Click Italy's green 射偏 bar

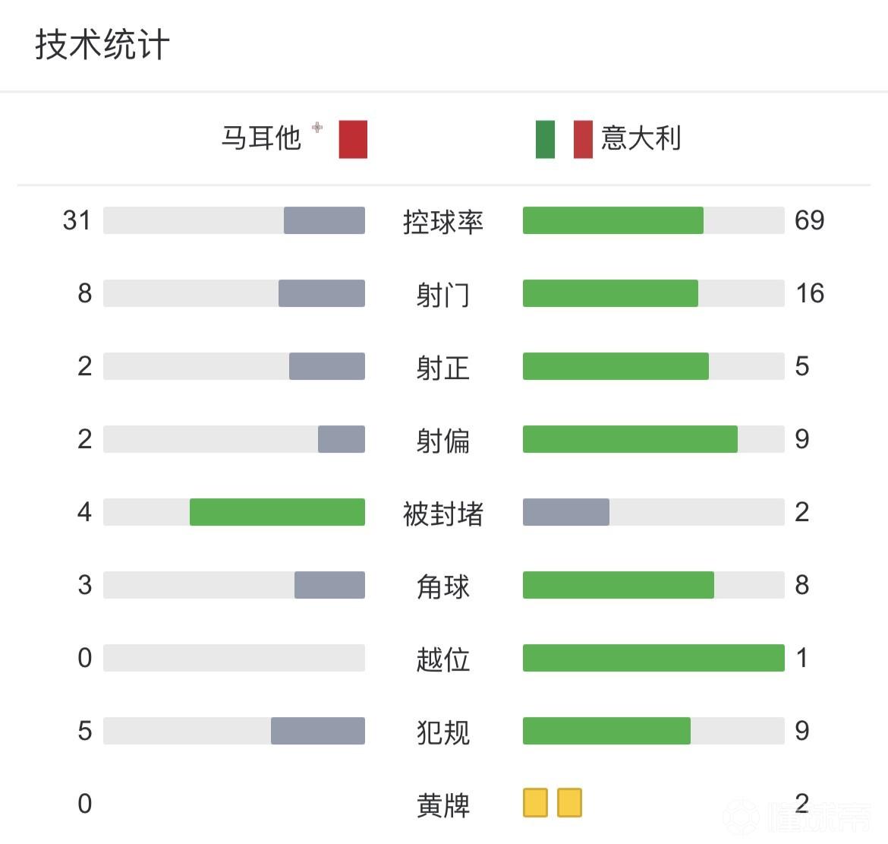point(630,439)
